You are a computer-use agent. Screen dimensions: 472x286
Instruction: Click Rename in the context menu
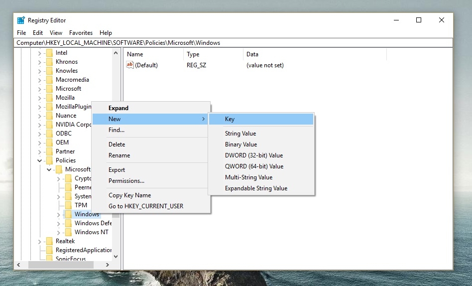(x=150, y=155)
